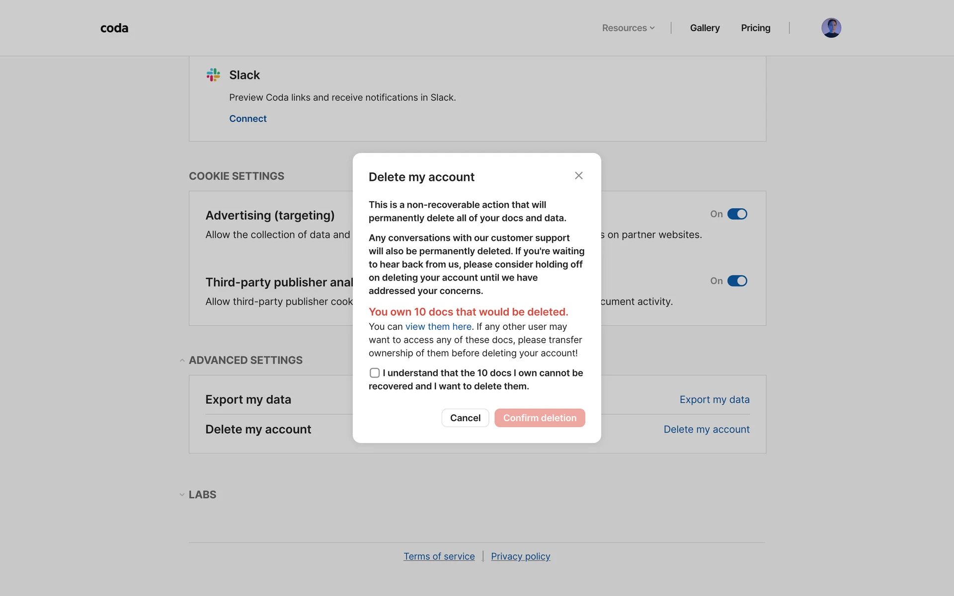Close the Delete my account dialog

pos(578,176)
